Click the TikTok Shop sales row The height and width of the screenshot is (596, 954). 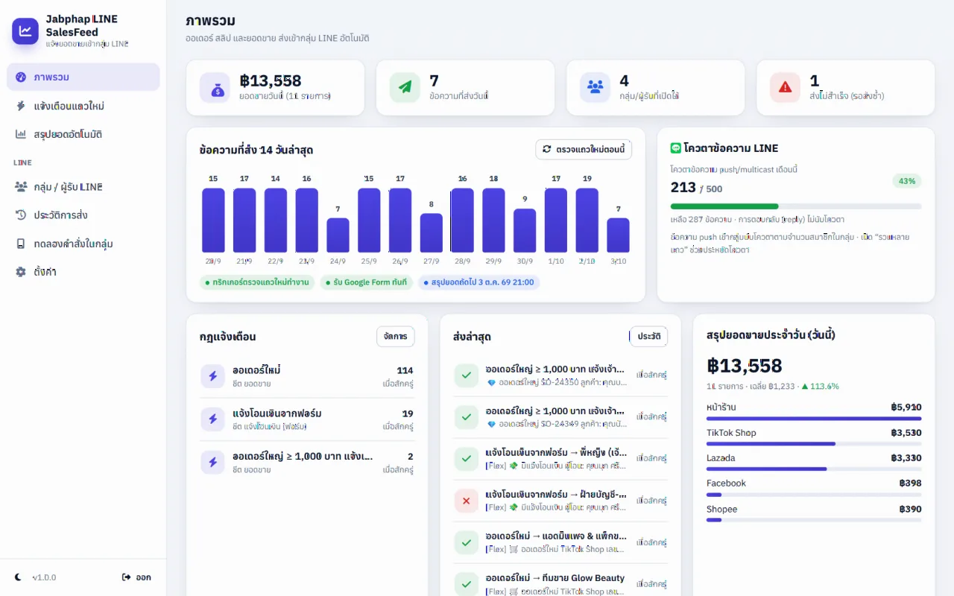(814, 437)
